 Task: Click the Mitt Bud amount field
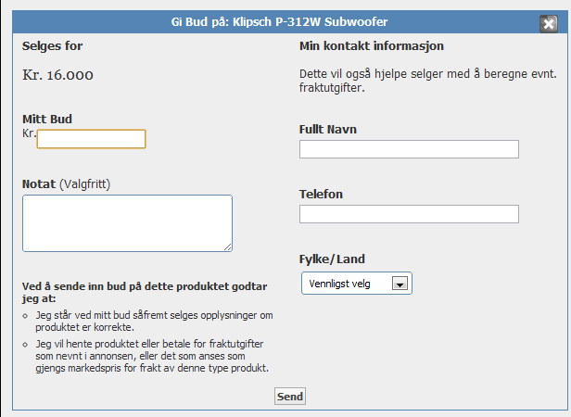pyautogui.click(x=91, y=139)
